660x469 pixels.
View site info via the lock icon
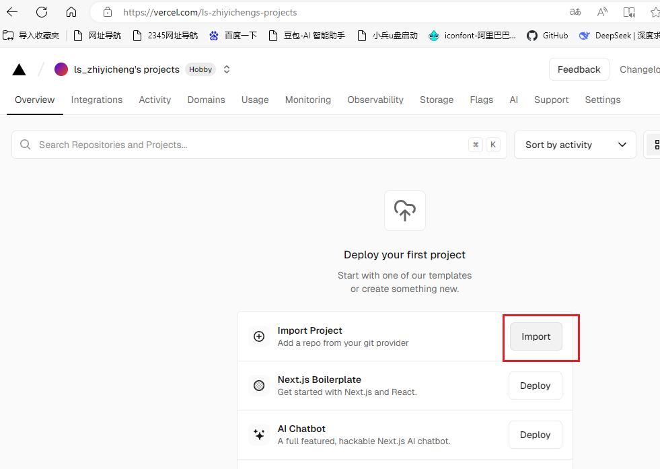point(108,12)
